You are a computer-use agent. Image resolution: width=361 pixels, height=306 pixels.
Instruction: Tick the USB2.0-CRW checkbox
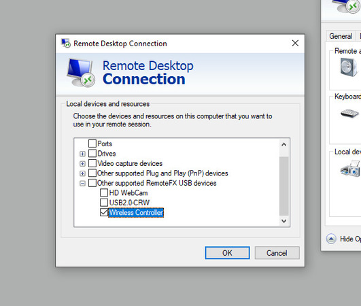pyautogui.click(x=104, y=203)
